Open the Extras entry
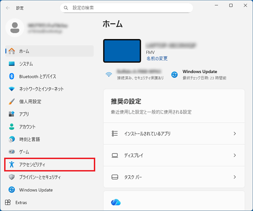 21,202
